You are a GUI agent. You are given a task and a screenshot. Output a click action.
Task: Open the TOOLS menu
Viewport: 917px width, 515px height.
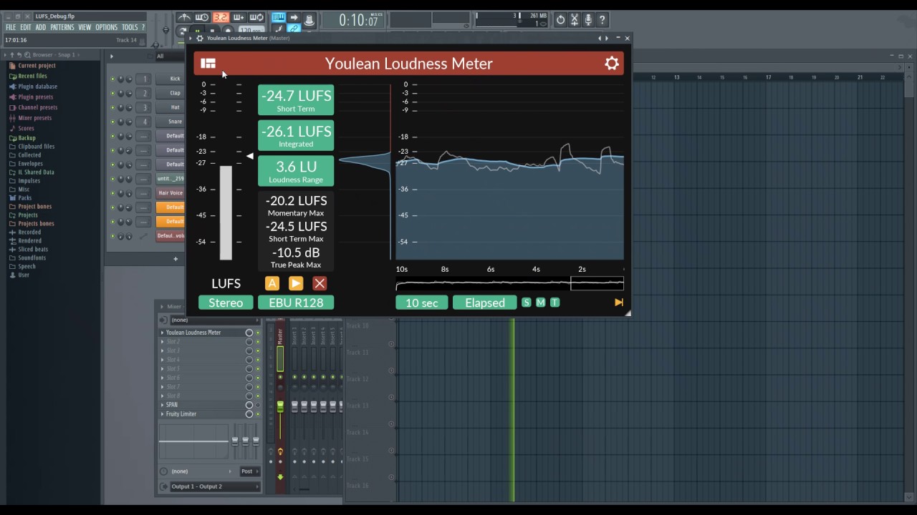(130, 27)
